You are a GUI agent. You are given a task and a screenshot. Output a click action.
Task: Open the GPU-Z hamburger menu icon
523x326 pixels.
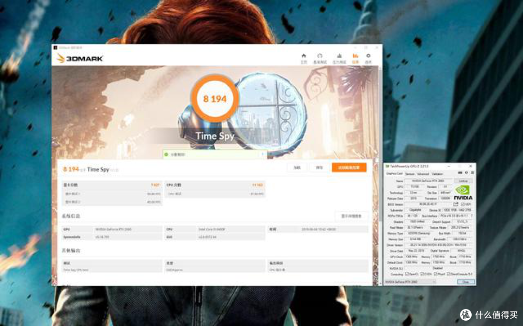tap(472, 173)
